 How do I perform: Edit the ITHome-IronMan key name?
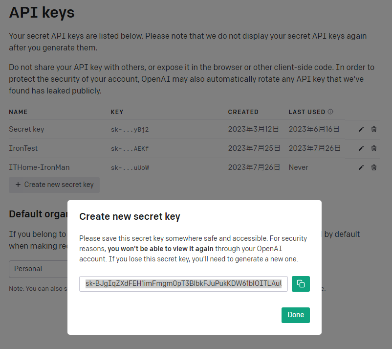(361, 167)
